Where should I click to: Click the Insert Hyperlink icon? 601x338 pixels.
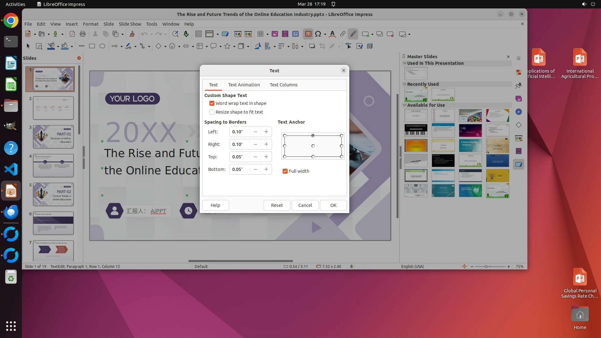tap(343, 34)
